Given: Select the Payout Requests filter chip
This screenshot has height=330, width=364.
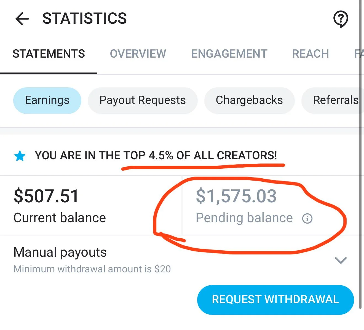Looking at the screenshot, I should 143,100.
